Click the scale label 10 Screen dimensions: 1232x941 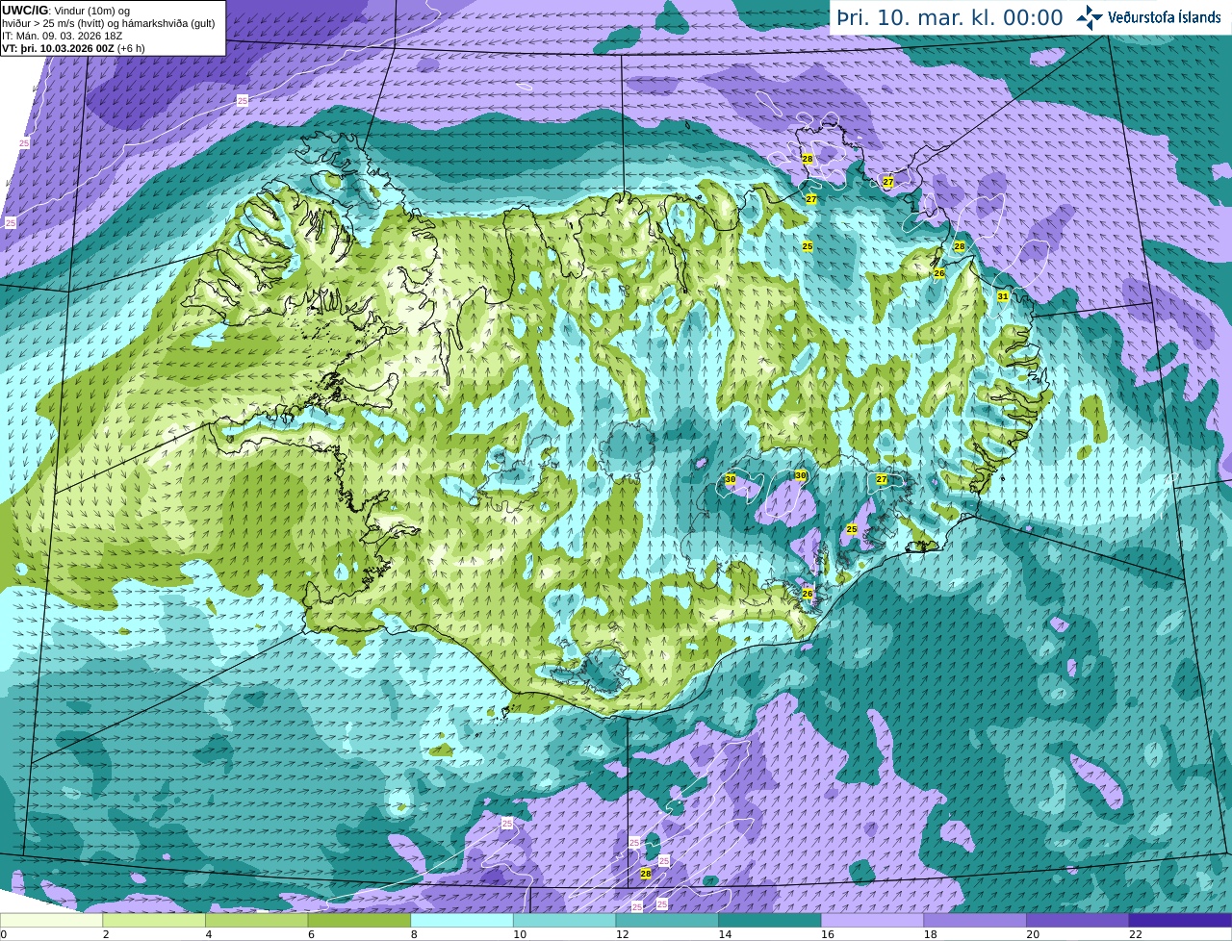tap(519, 934)
